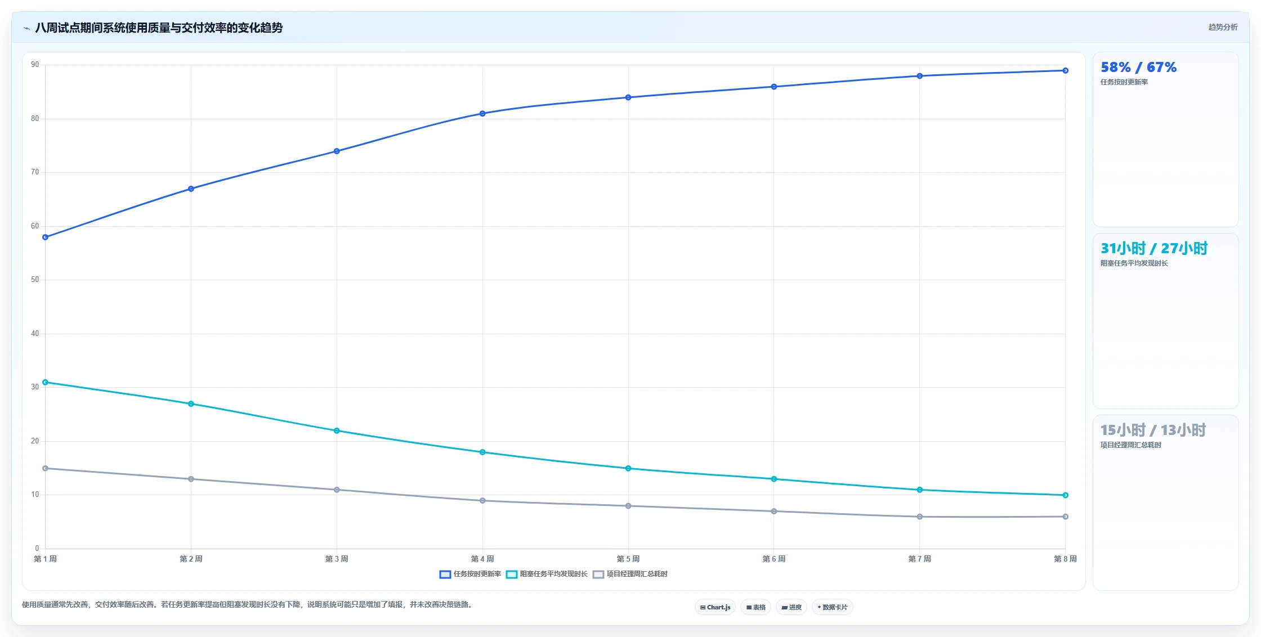Click the blue week 3 data point at 74
Image resolution: width=1261 pixels, height=637 pixels.
click(337, 151)
